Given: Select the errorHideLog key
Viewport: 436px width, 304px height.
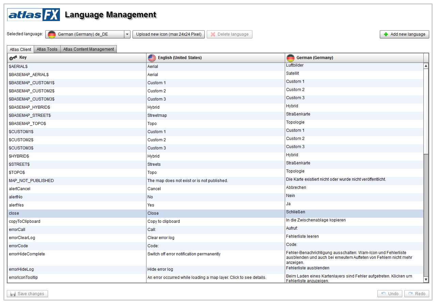Looking at the screenshot, I should [21, 269].
